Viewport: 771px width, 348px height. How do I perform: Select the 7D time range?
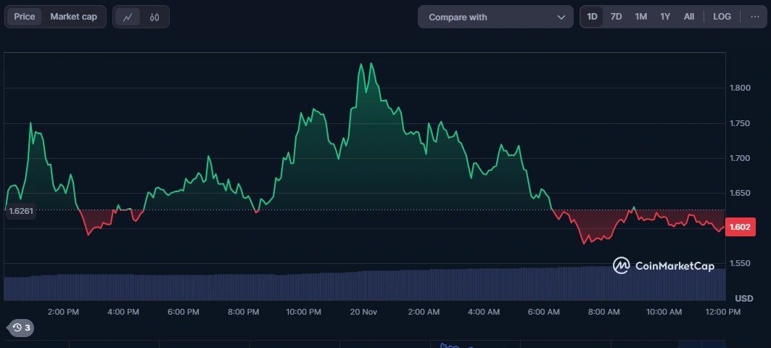616,17
